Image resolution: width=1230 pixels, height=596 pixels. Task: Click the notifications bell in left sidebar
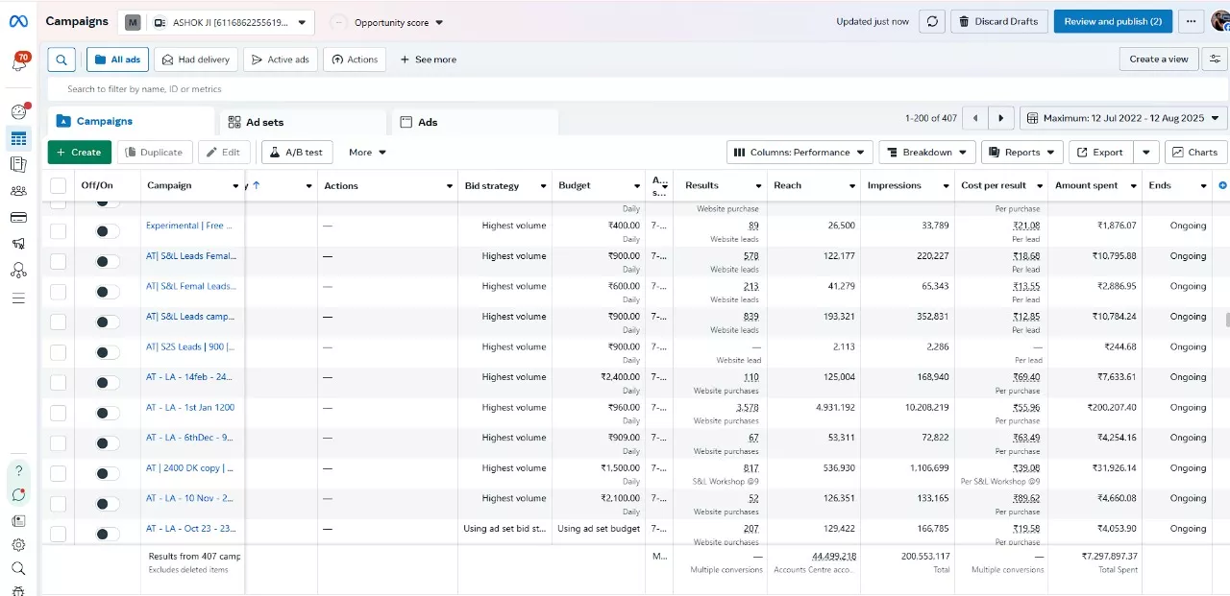click(19, 62)
